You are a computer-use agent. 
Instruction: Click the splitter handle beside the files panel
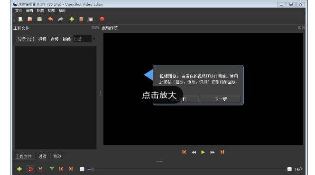coord(100,93)
